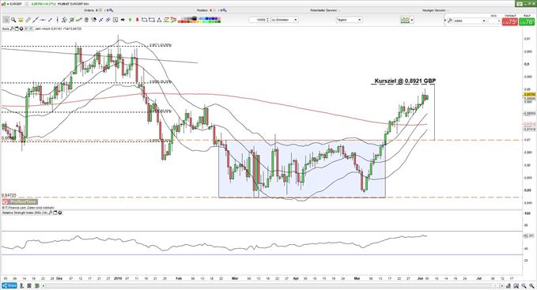Open the wrench settings beside order type

450,21
